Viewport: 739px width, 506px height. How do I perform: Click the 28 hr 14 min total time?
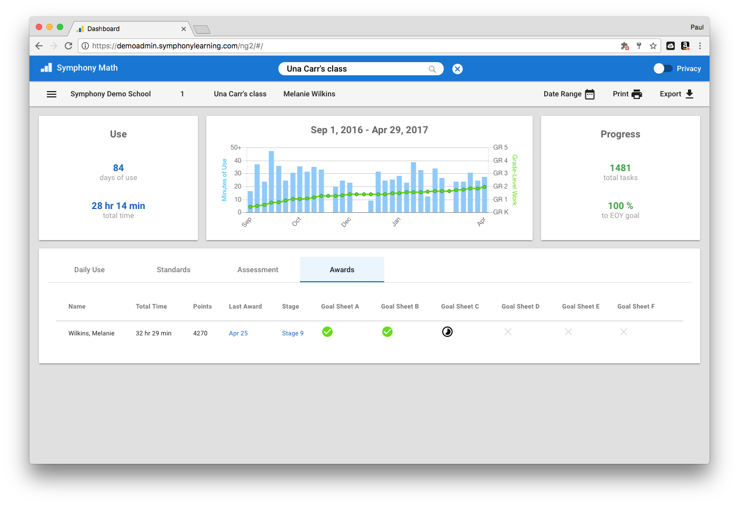[x=118, y=206]
